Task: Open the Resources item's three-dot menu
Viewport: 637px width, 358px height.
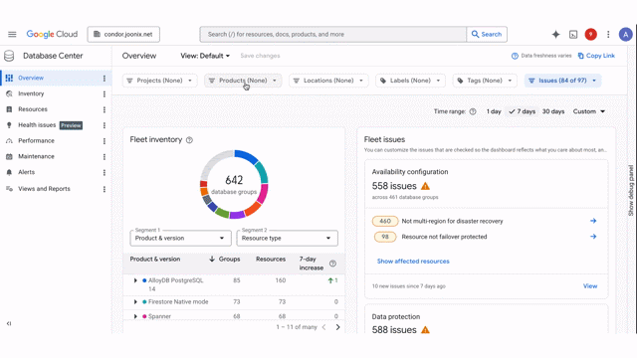Action: pos(104,109)
